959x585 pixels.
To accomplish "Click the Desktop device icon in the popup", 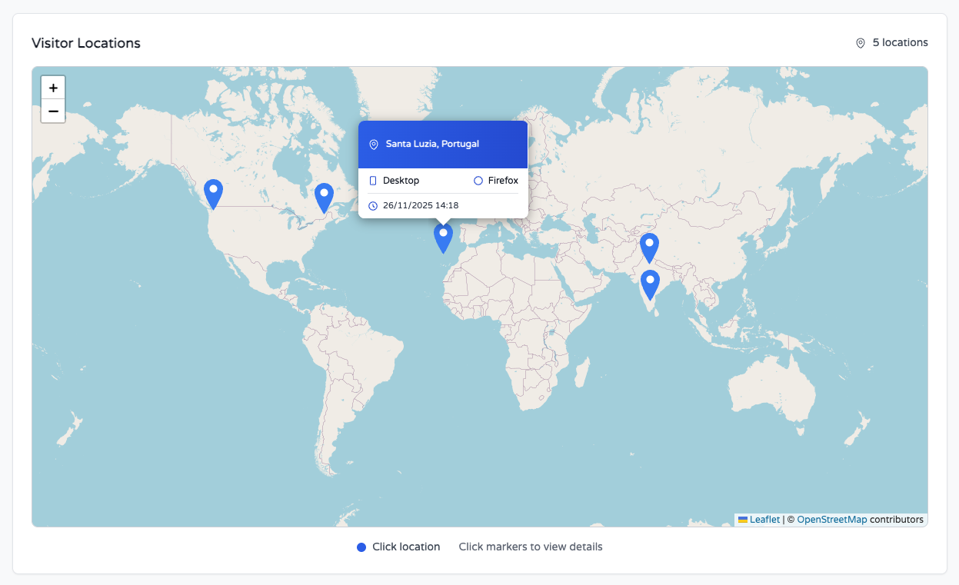I will point(375,180).
